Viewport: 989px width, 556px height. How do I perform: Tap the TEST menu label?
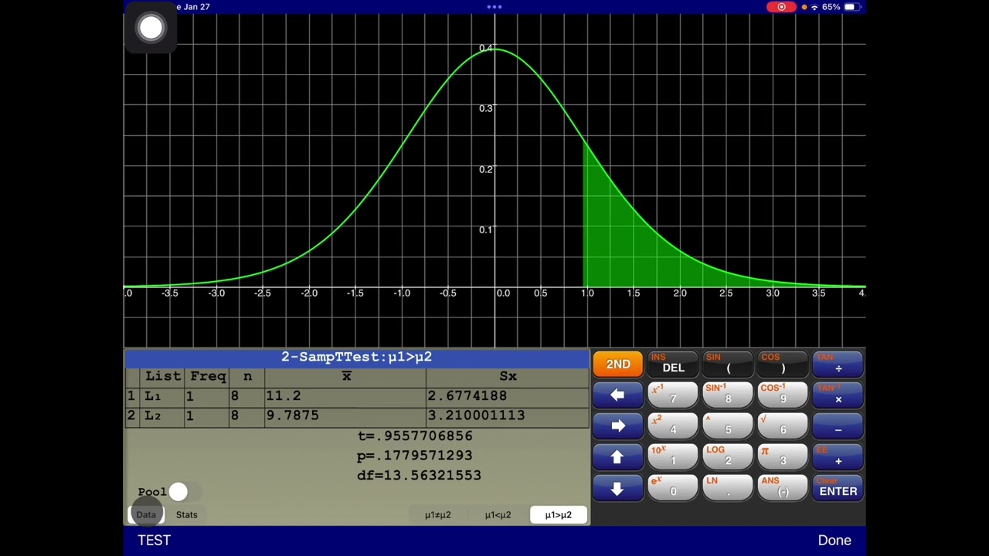click(x=154, y=541)
